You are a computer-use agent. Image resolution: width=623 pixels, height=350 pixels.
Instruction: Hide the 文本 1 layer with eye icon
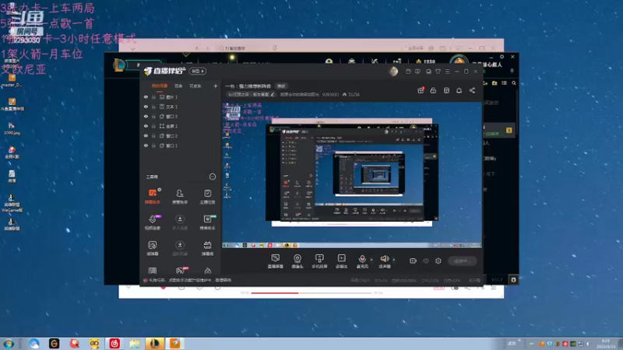146,107
